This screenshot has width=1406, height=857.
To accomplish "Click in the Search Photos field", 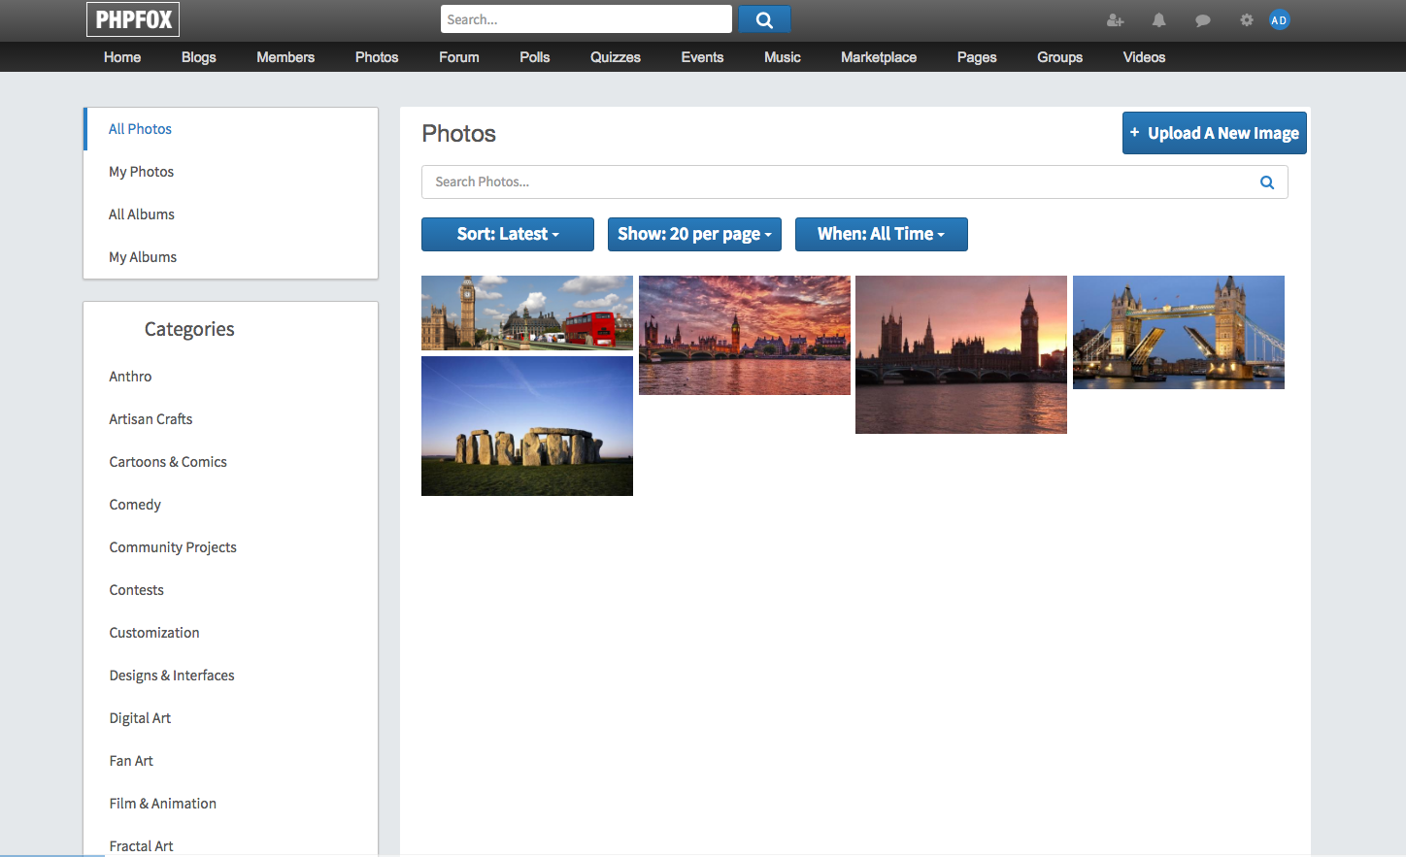I will [854, 182].
